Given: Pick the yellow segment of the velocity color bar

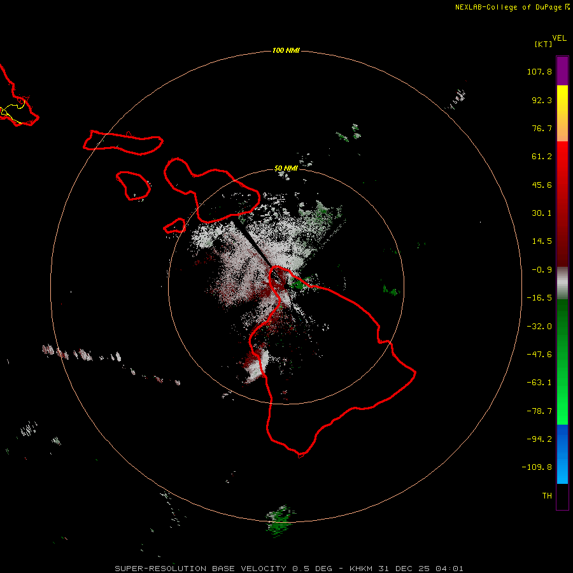Looking at the screenshot, I should point(562,104).
